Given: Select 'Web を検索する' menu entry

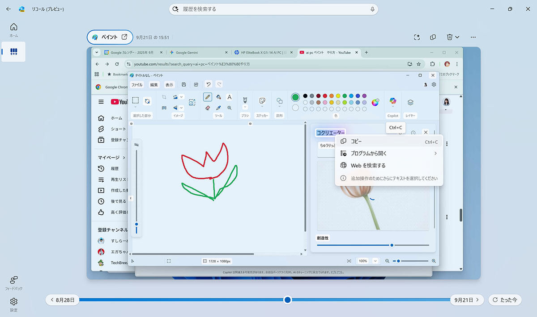Looking at the screenshot, I should tap(368, 165).
